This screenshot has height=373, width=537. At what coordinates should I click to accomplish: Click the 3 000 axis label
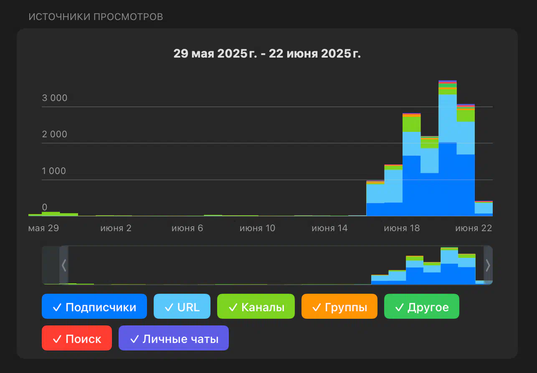point(55,98)
